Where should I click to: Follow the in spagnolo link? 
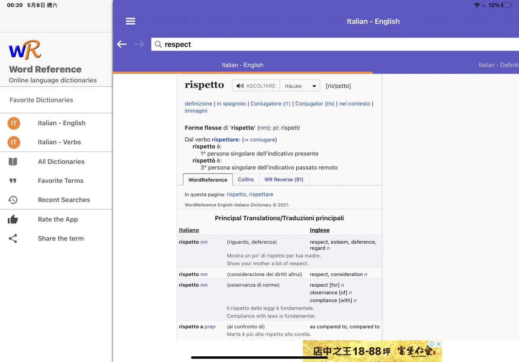231,104
